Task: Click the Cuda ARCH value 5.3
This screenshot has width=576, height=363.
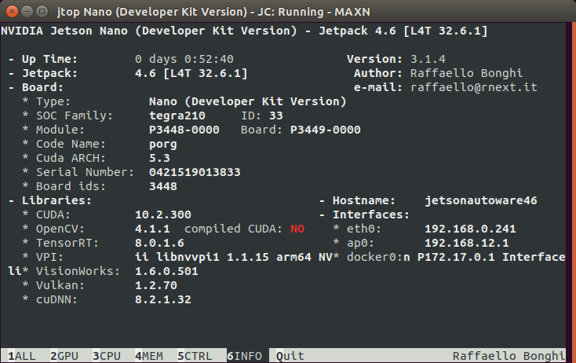Action: click(x=159, y=158)
